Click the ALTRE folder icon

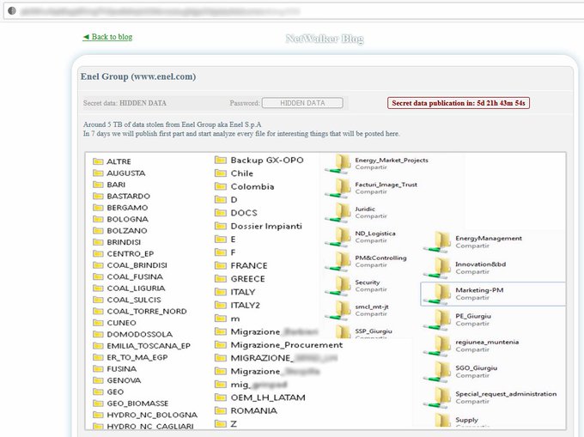point(98,161)
